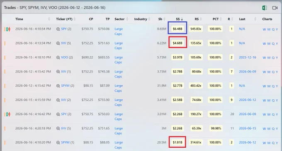Click magnifier icon beside SPYM (2)

pyautogui.click(x=58, y=86)
